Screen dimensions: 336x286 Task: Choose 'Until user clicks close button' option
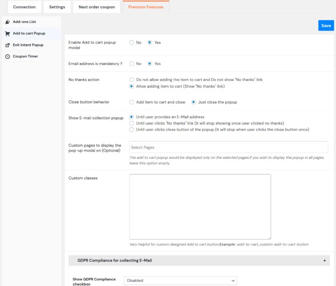pos(131,130)
